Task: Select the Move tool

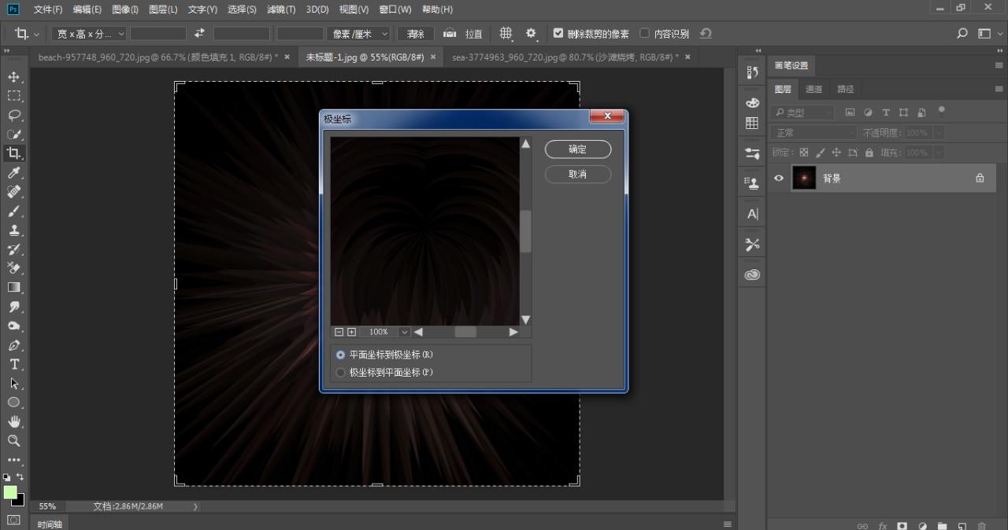Action: point(14,77)
